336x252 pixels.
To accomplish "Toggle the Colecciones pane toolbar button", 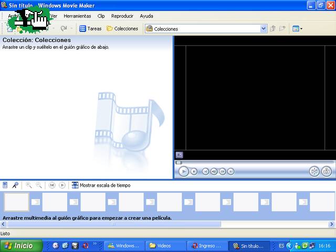I will pos(122,28).
